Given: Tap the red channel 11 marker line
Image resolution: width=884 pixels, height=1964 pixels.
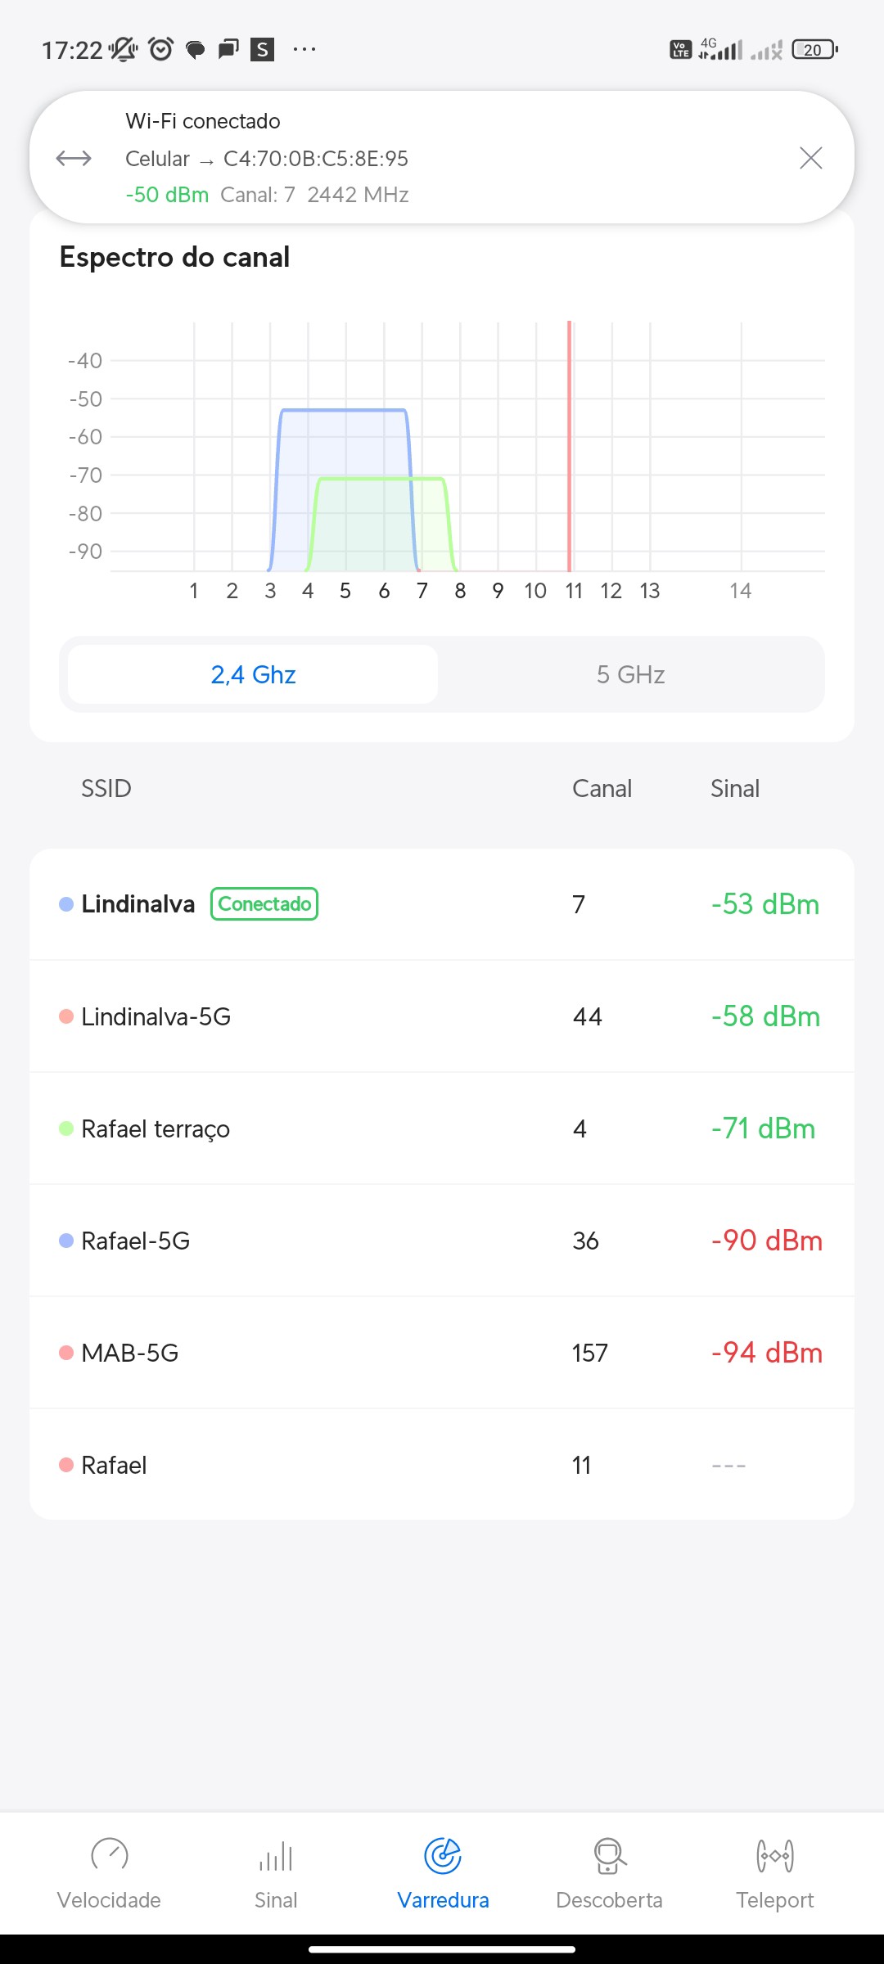Looking at the screenshot, I should coord(570,446).
